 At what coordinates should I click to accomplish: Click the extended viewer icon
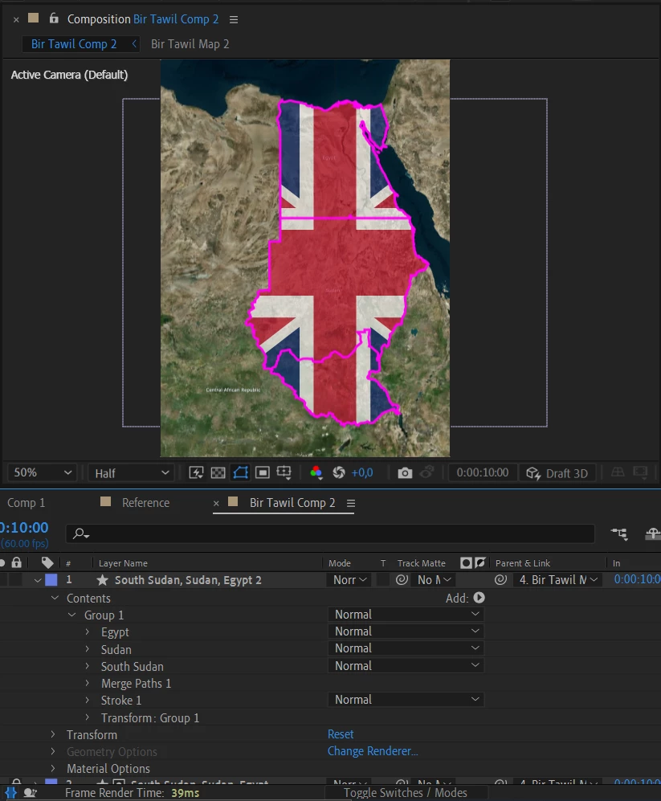click(x=640, y=472)
